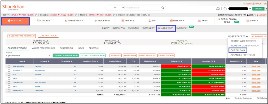This screenshot has width=268, height=104.
Task: Click the user icon beside 2059413
Action: click(x=248, y=15)
